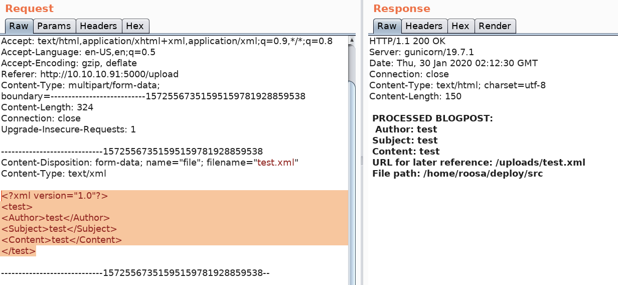Click the Upgrade-Insecure-Requests header line
Viewport: 618px width, 285px height.
(68, 129)
